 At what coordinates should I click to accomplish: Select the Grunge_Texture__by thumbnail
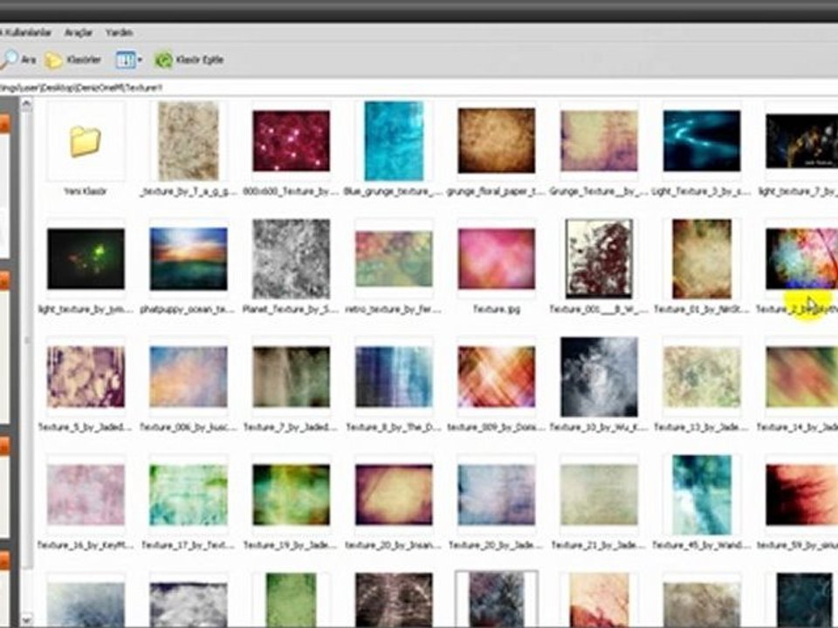pyautogui.click(x=599, y=141)
